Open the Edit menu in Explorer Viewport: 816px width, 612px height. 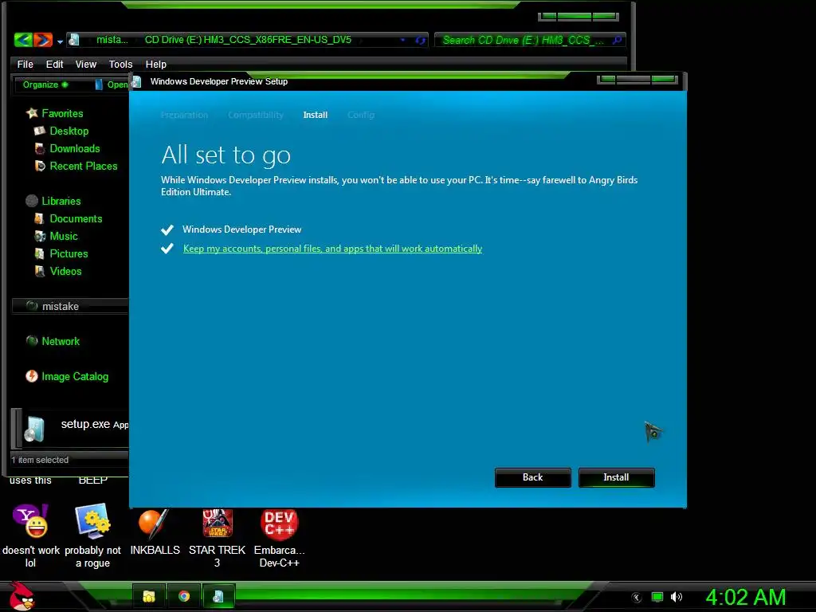(x=54, y=64)
